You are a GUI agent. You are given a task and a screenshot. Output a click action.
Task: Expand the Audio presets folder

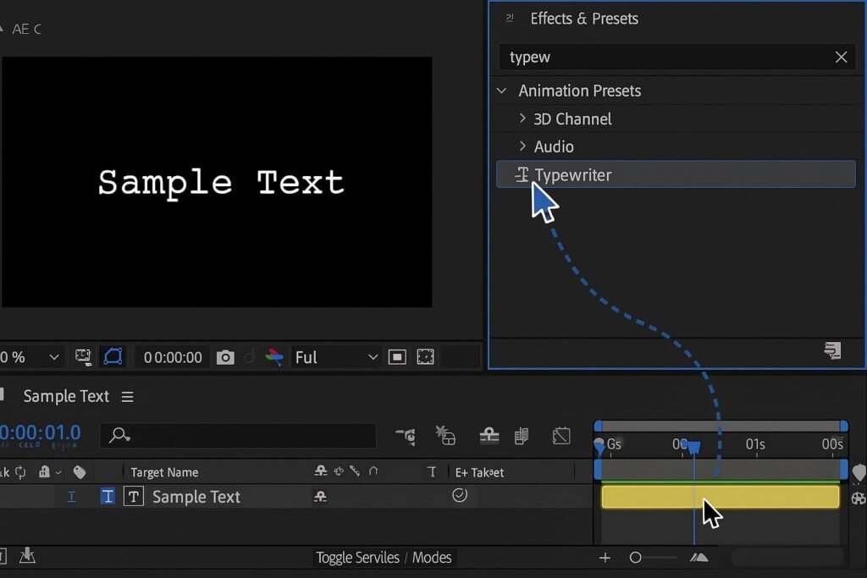coord(522,146)
